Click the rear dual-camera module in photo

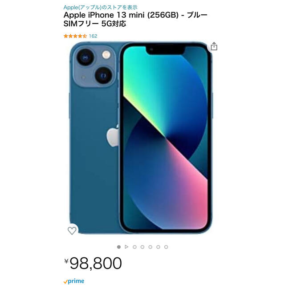pyautogui.click(x=94, y=66)
